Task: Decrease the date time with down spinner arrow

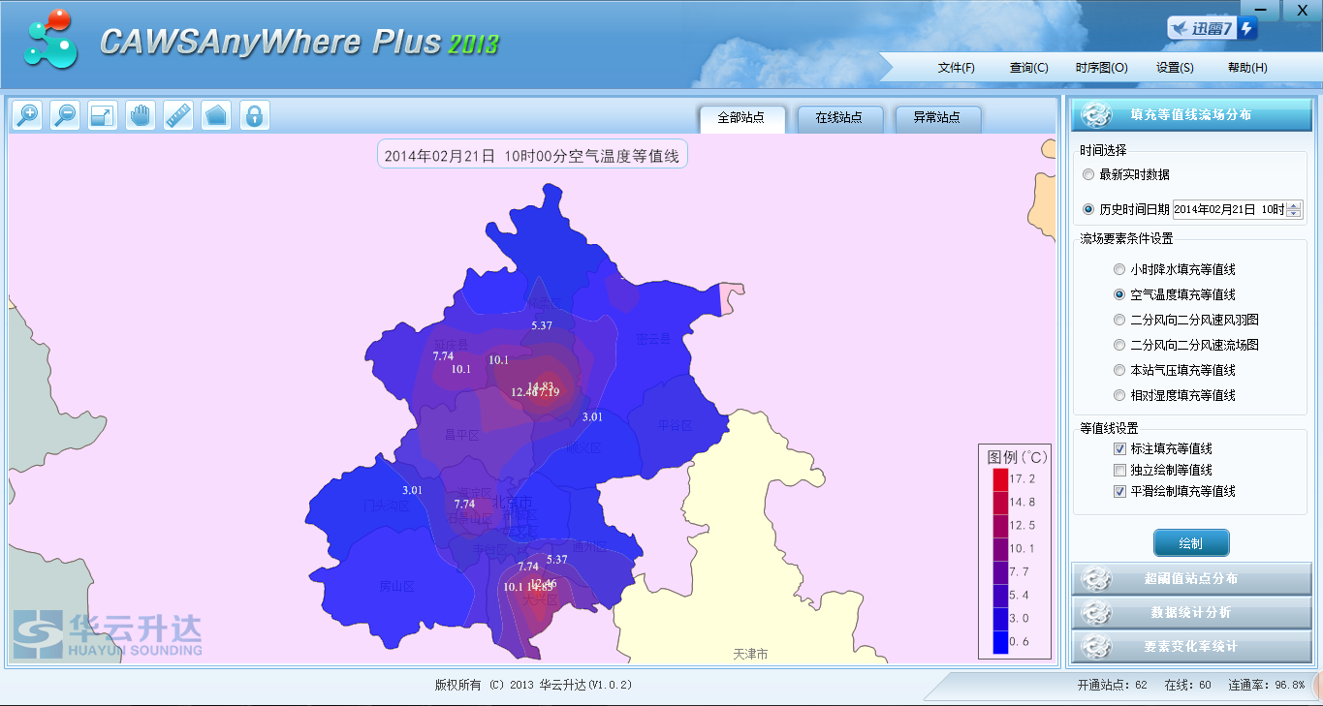Action: pyautogui.click(x=1294, y=214)
